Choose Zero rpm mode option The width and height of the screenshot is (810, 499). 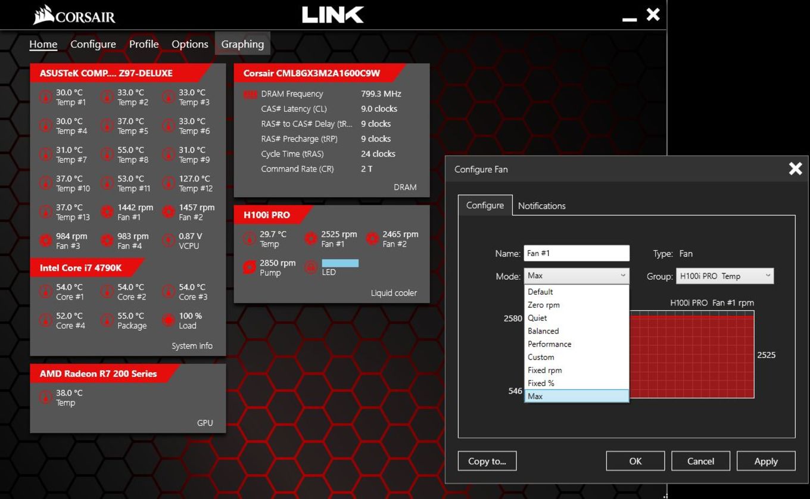coord(577,305)
